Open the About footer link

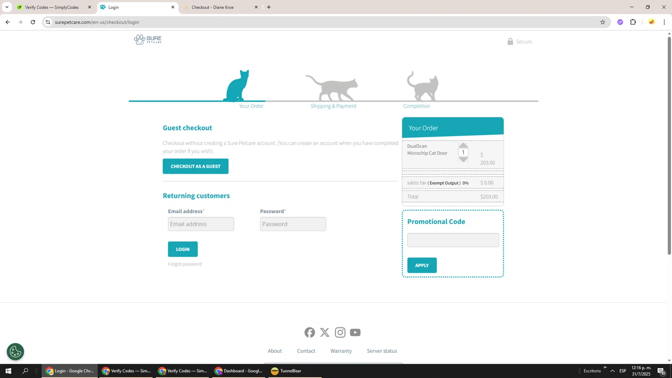275,351
